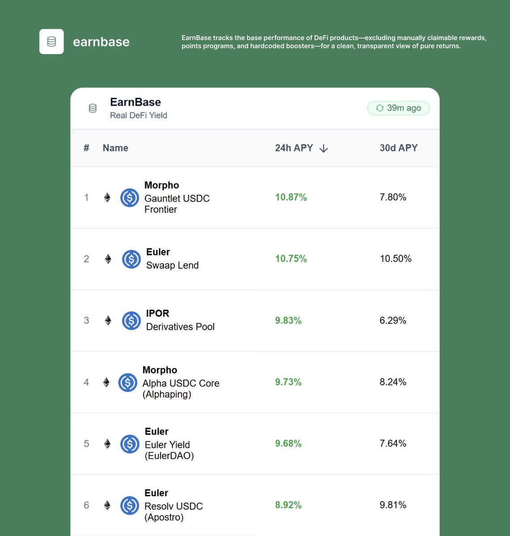Click USDC icon in Swaap Lend row
The width and height of the screenshot is (510, 536).
click(131, 259)
